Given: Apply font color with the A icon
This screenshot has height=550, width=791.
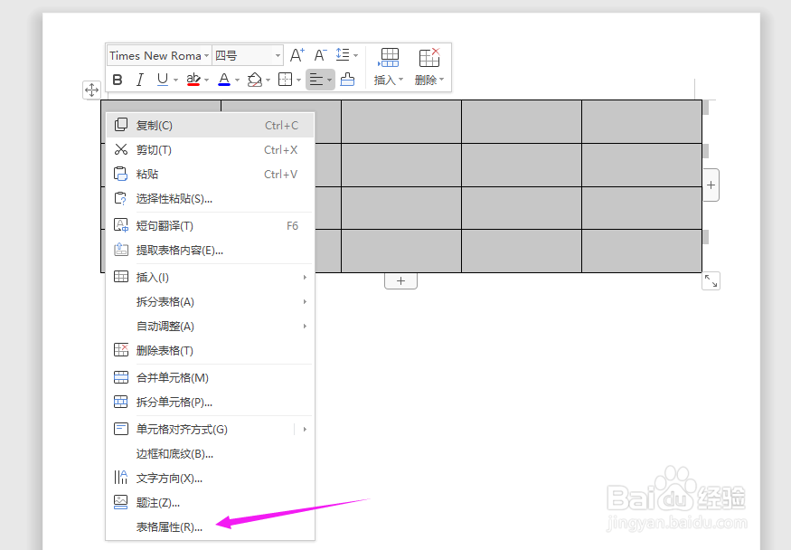Looking at the screenshot, I should point(224,80).
